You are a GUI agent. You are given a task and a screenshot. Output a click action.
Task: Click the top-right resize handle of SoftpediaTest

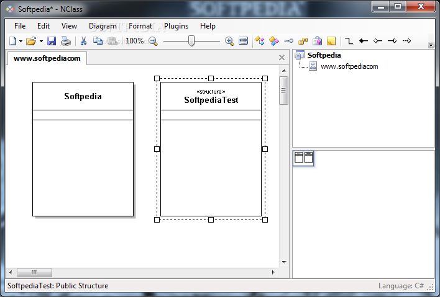point(265,78)
